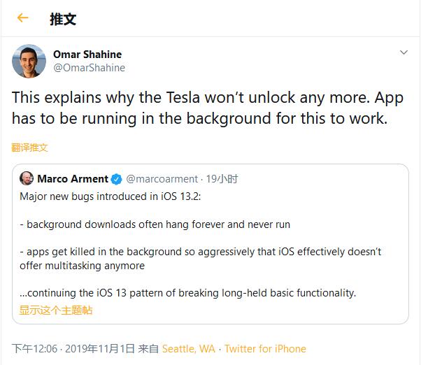The image size is (421, 365).
Task: Click the 下午12:06 · 2019年11月1日 timestamp
Action: (73, 348)
